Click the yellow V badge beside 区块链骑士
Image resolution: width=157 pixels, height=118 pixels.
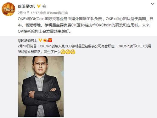pos(40,40)
